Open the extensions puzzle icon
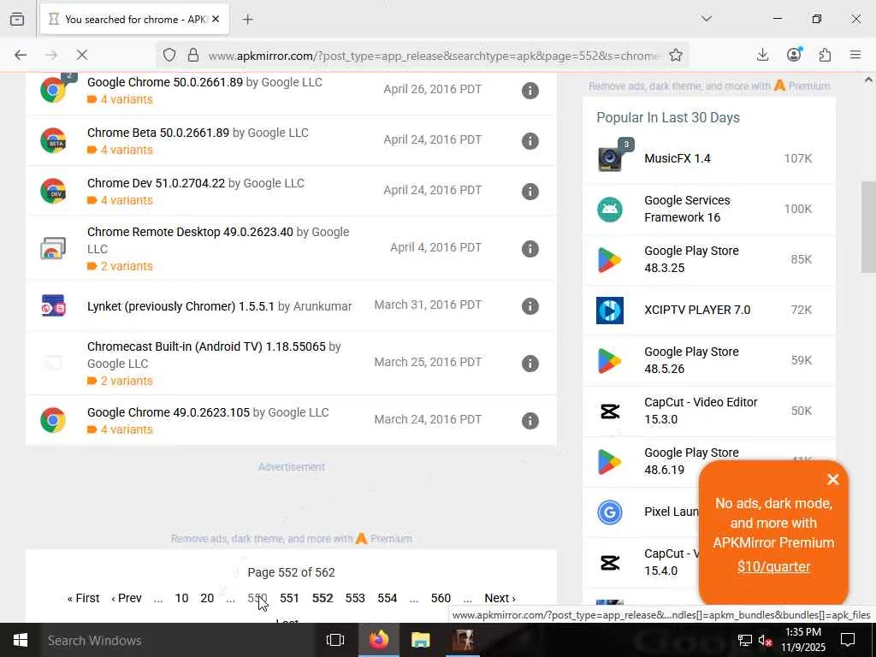This screenshot has height=657, width=876. coord(825,55)
